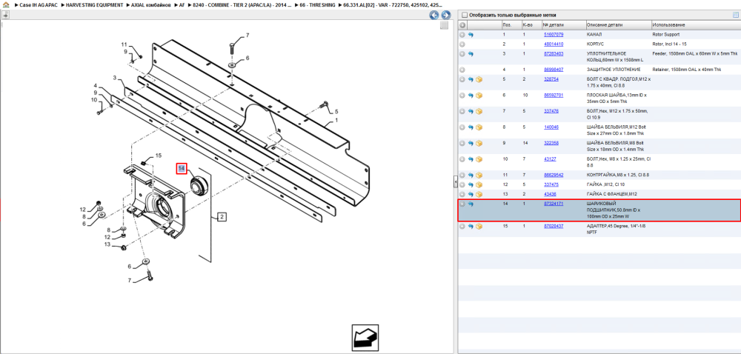Toggle gray round marker for part 337475
Image resolution: width=741 pixels, height=354 pixels.
462,184
